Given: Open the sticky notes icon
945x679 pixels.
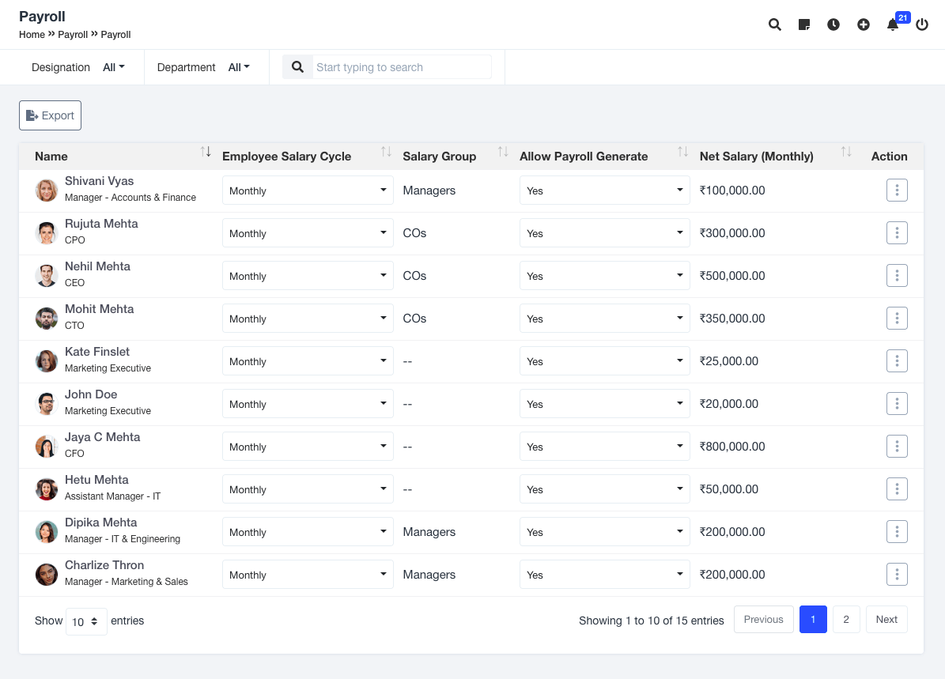Looking at the screenshot, I should [804, 25].
